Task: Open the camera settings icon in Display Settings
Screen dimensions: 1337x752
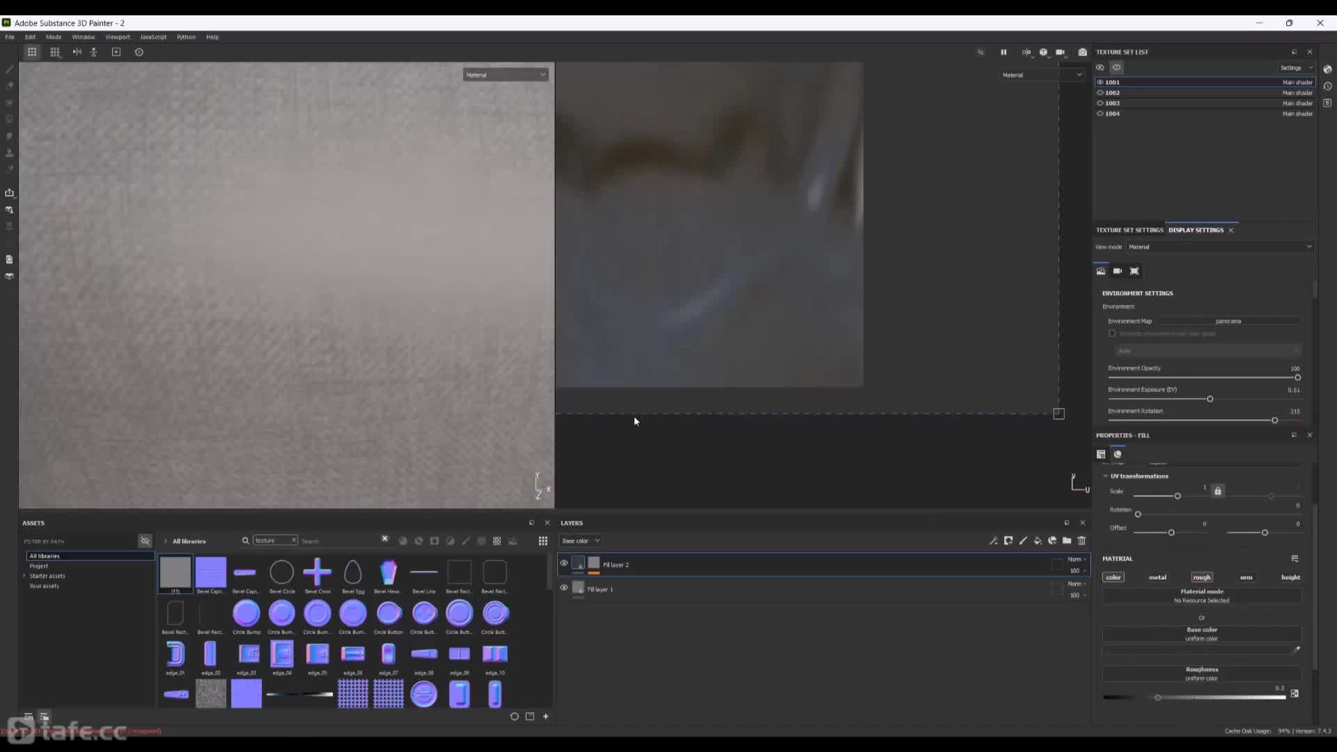Action: 1118,271
